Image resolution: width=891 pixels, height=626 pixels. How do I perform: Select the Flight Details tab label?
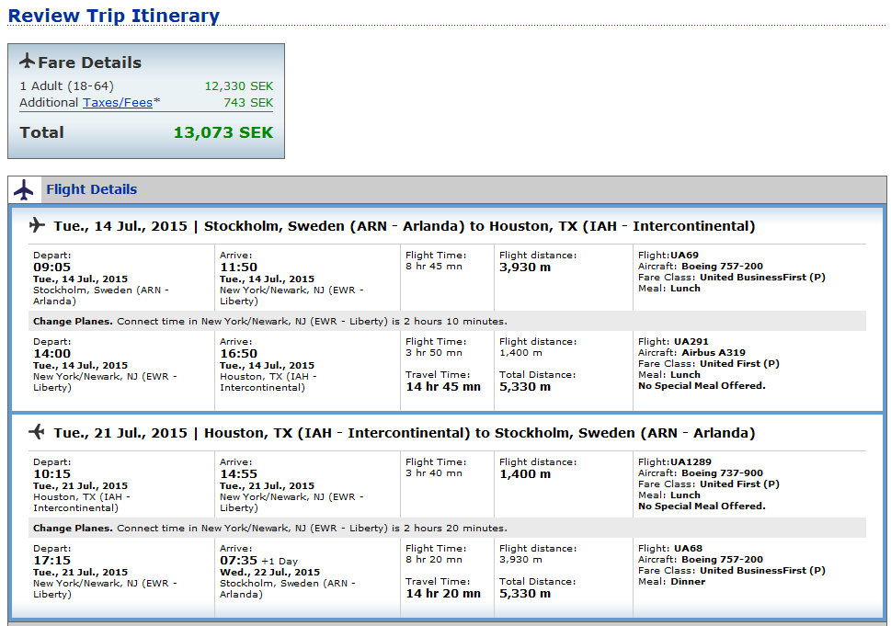click(x=91, y=189)
